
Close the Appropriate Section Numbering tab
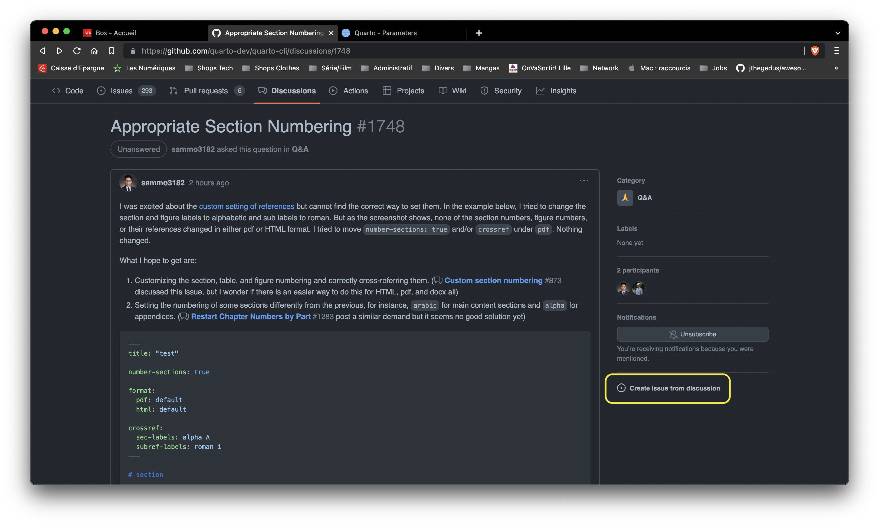[331, 33]
